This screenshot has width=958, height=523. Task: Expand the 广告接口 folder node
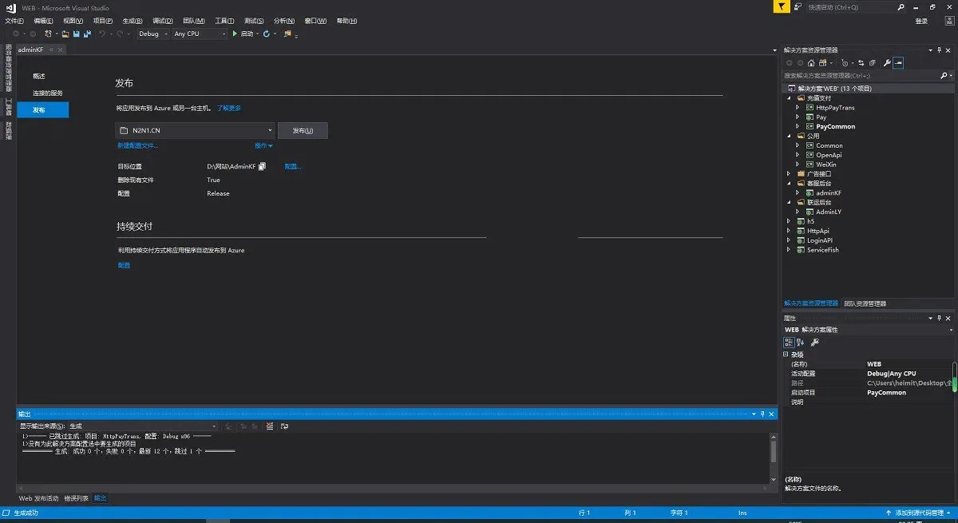point(790,173)
